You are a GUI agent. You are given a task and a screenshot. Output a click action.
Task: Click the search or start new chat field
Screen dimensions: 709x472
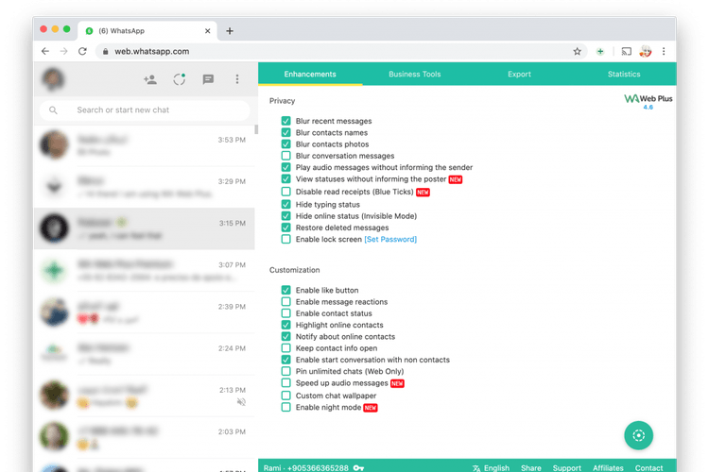[145, 110]
